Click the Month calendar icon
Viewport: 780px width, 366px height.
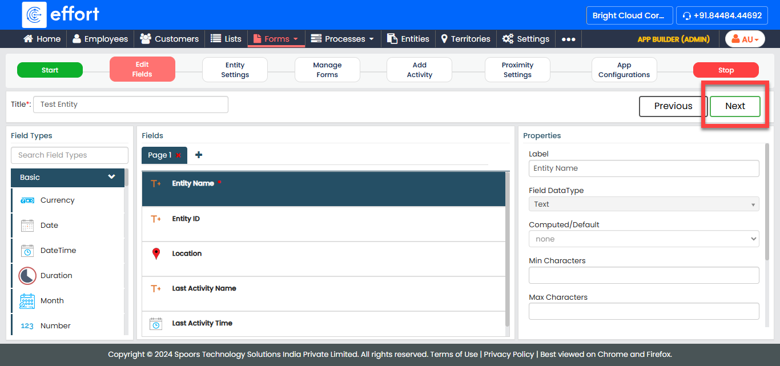[x=27, y=301]
